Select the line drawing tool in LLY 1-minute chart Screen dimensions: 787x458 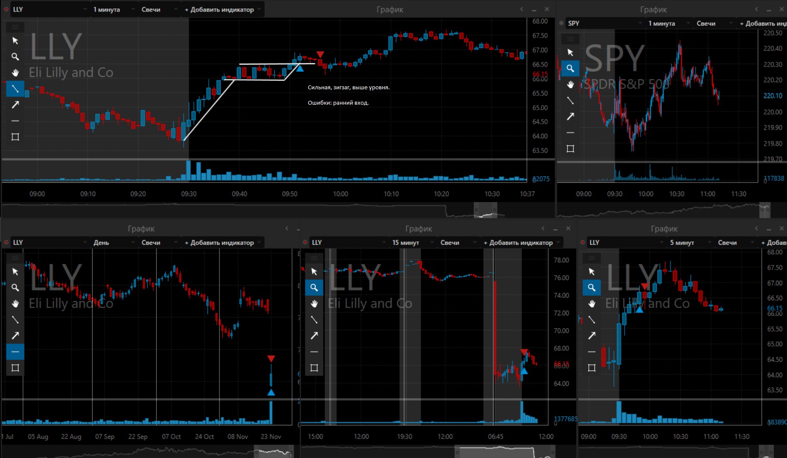coord(15,89)
